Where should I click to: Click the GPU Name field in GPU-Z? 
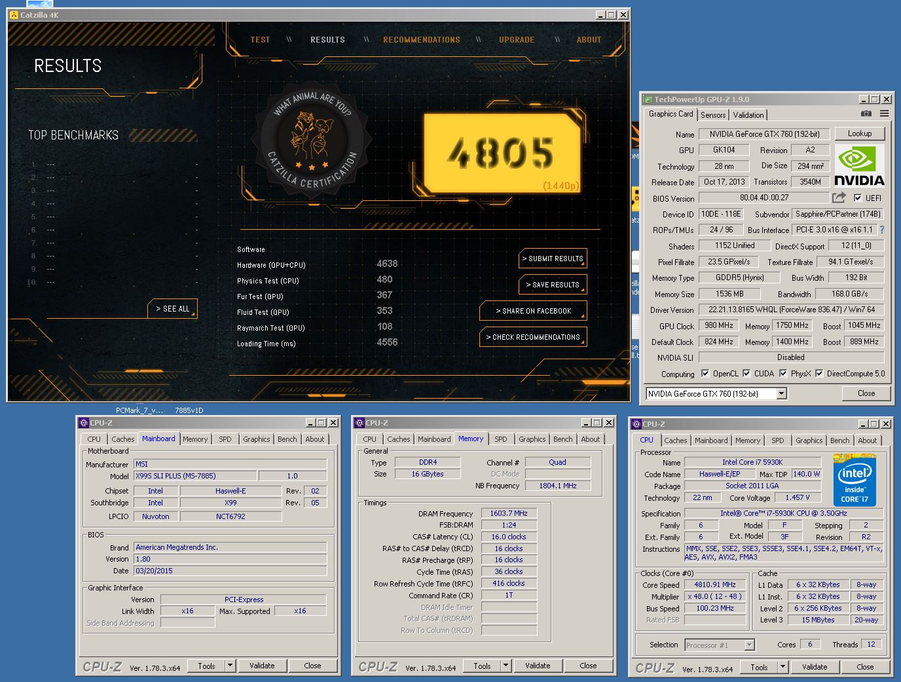pyautogui.click(x=765, y=134)
